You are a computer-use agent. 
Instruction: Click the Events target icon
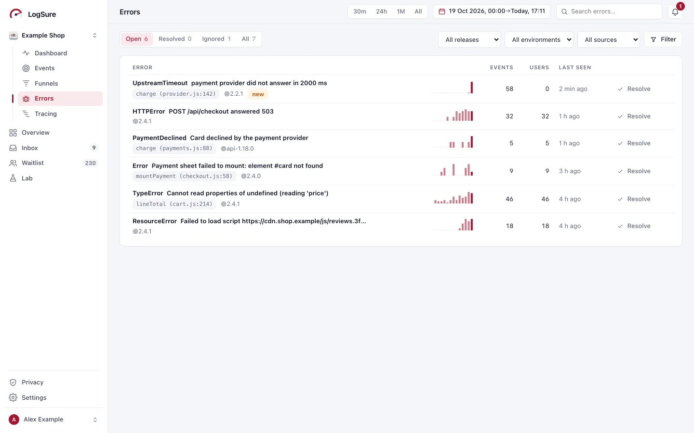(x=26, y=68)
